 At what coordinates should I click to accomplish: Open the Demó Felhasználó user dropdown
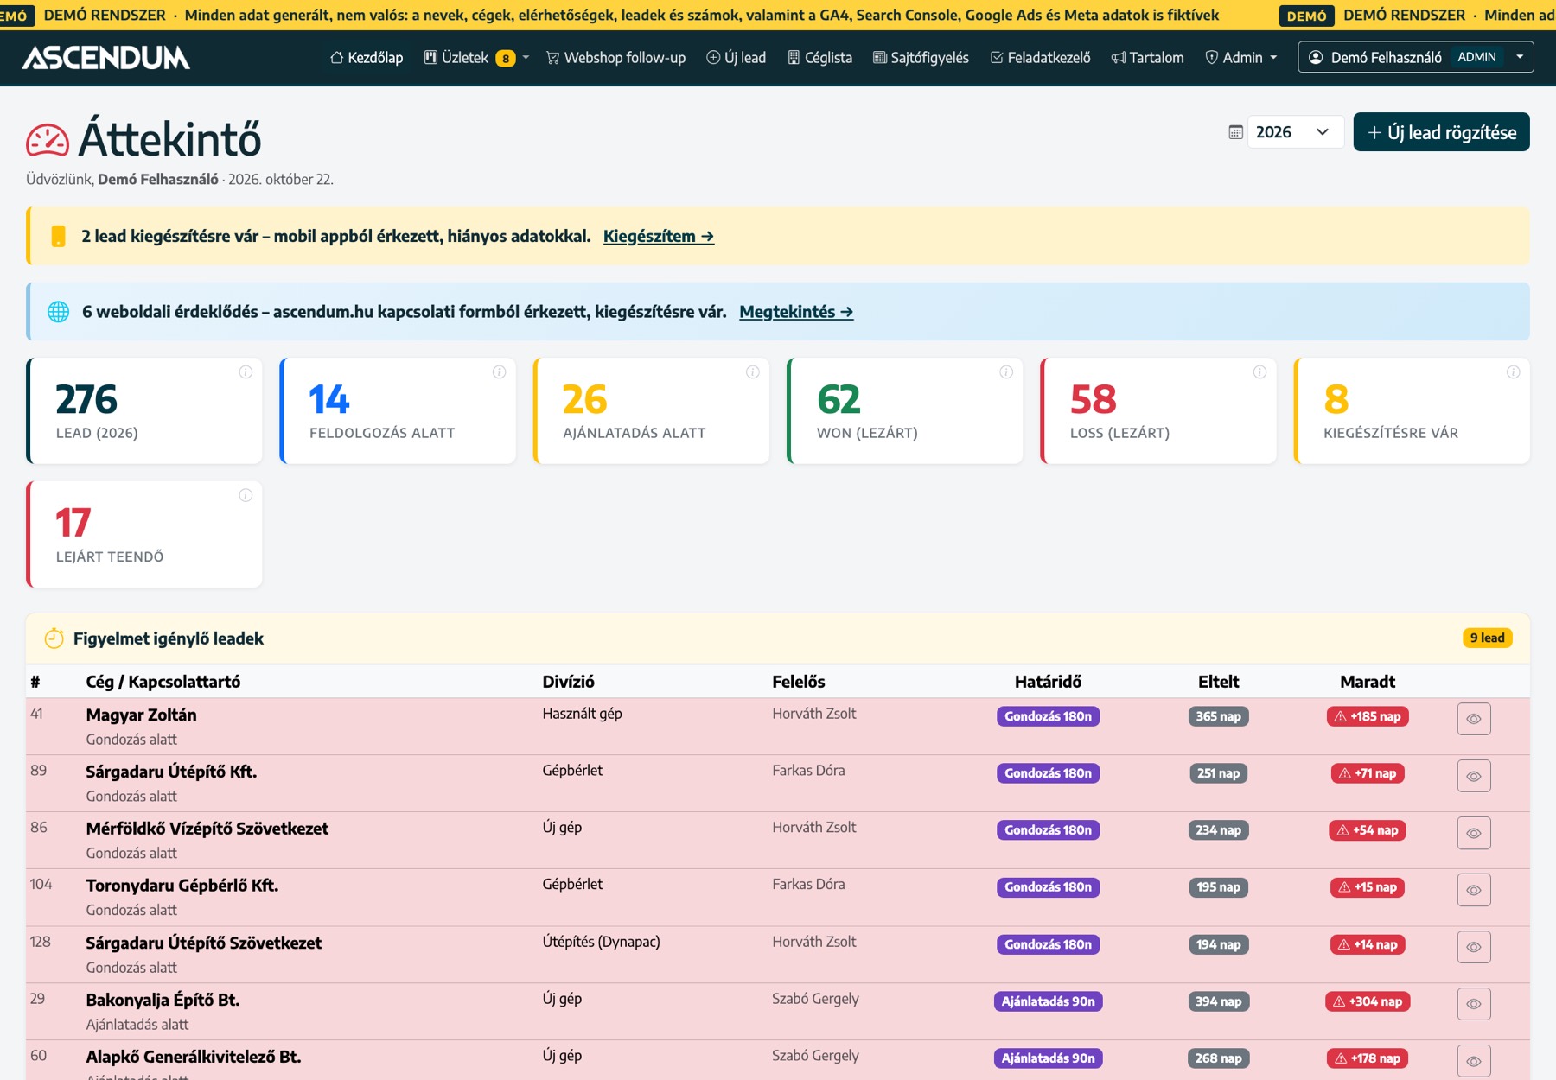pos(1415,57)
